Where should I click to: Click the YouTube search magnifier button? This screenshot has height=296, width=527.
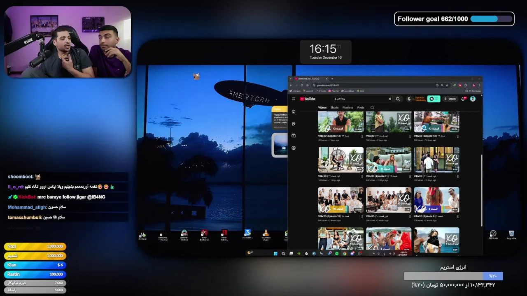tap(398, 99)
